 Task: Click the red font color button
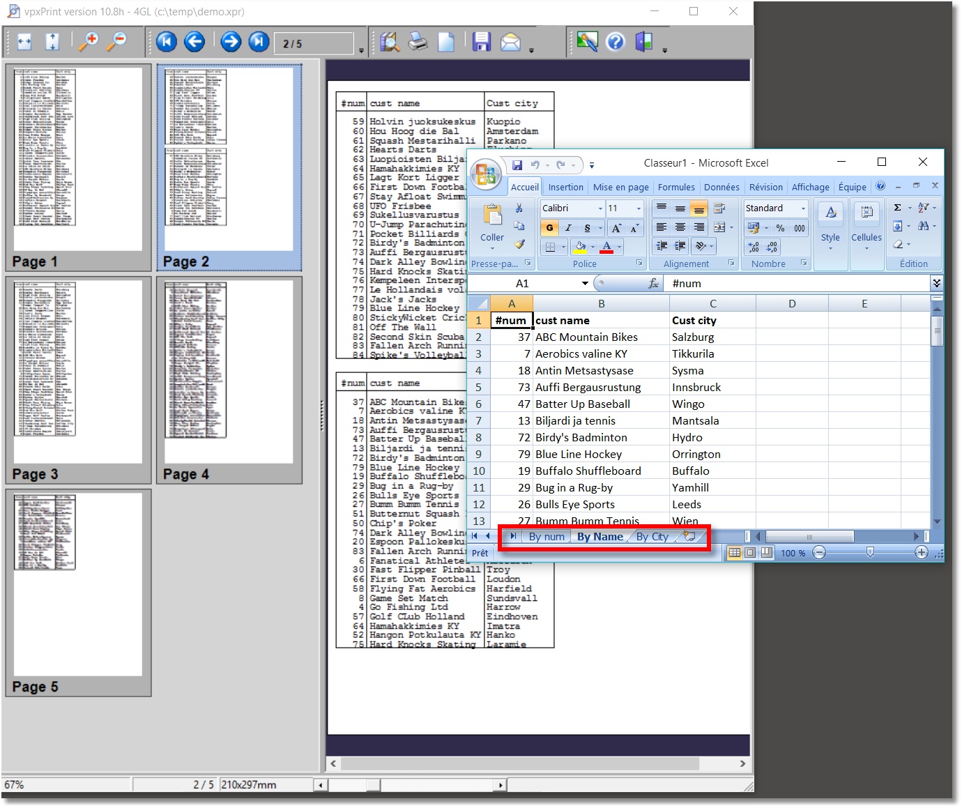pyautogui.click(x=606, y=246)
